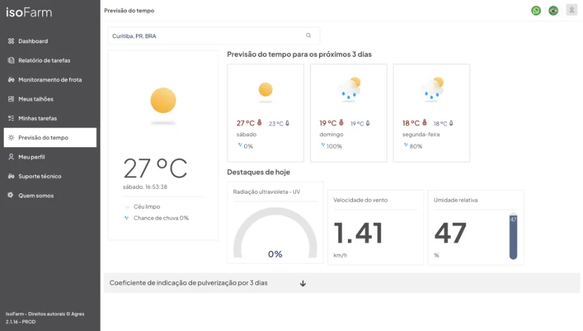Open user avatar menu
The height and width of the screenshot is (331, 583).
[x=571, y=10]
